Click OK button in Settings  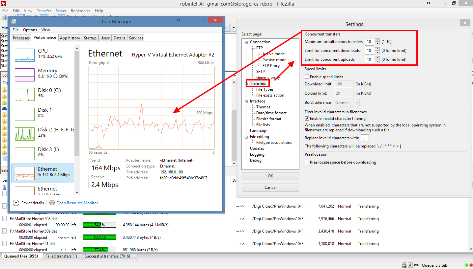(x=270, y=176)
